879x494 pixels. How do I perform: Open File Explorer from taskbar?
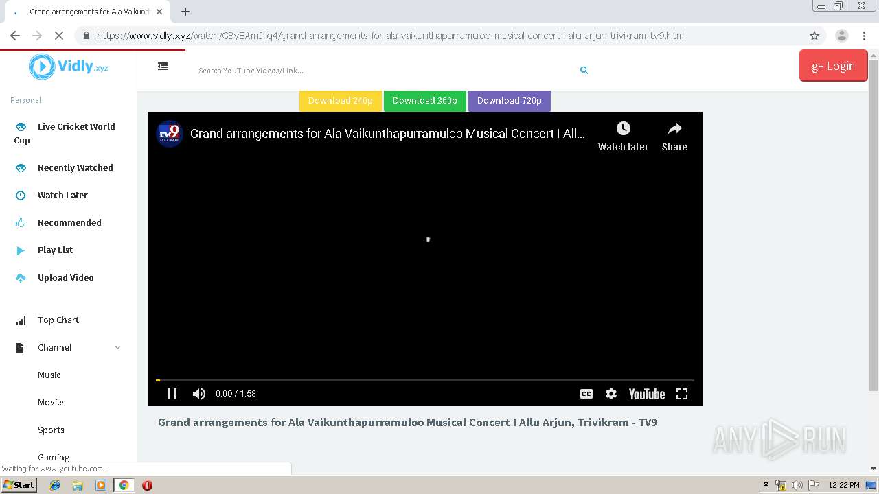click(x=78, y=485)
